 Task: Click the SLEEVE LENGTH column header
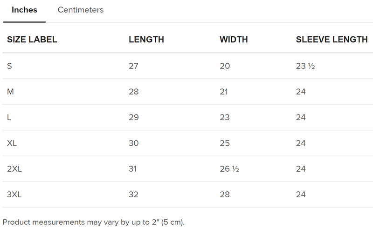332,40
